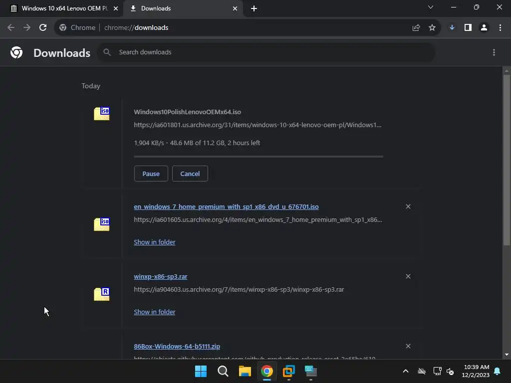The image size is (511, 383).
Task: Remove 86Box zip from download list
Action: (x=408, y=346)
